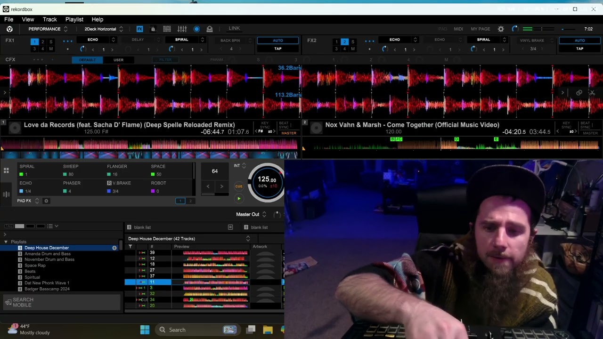Click the rekordbox logo icon in the toolbar
The height and width of the screenshot is (339, 603).
[9, 29]
